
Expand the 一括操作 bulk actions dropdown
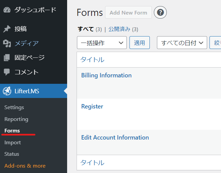(102, 43)
